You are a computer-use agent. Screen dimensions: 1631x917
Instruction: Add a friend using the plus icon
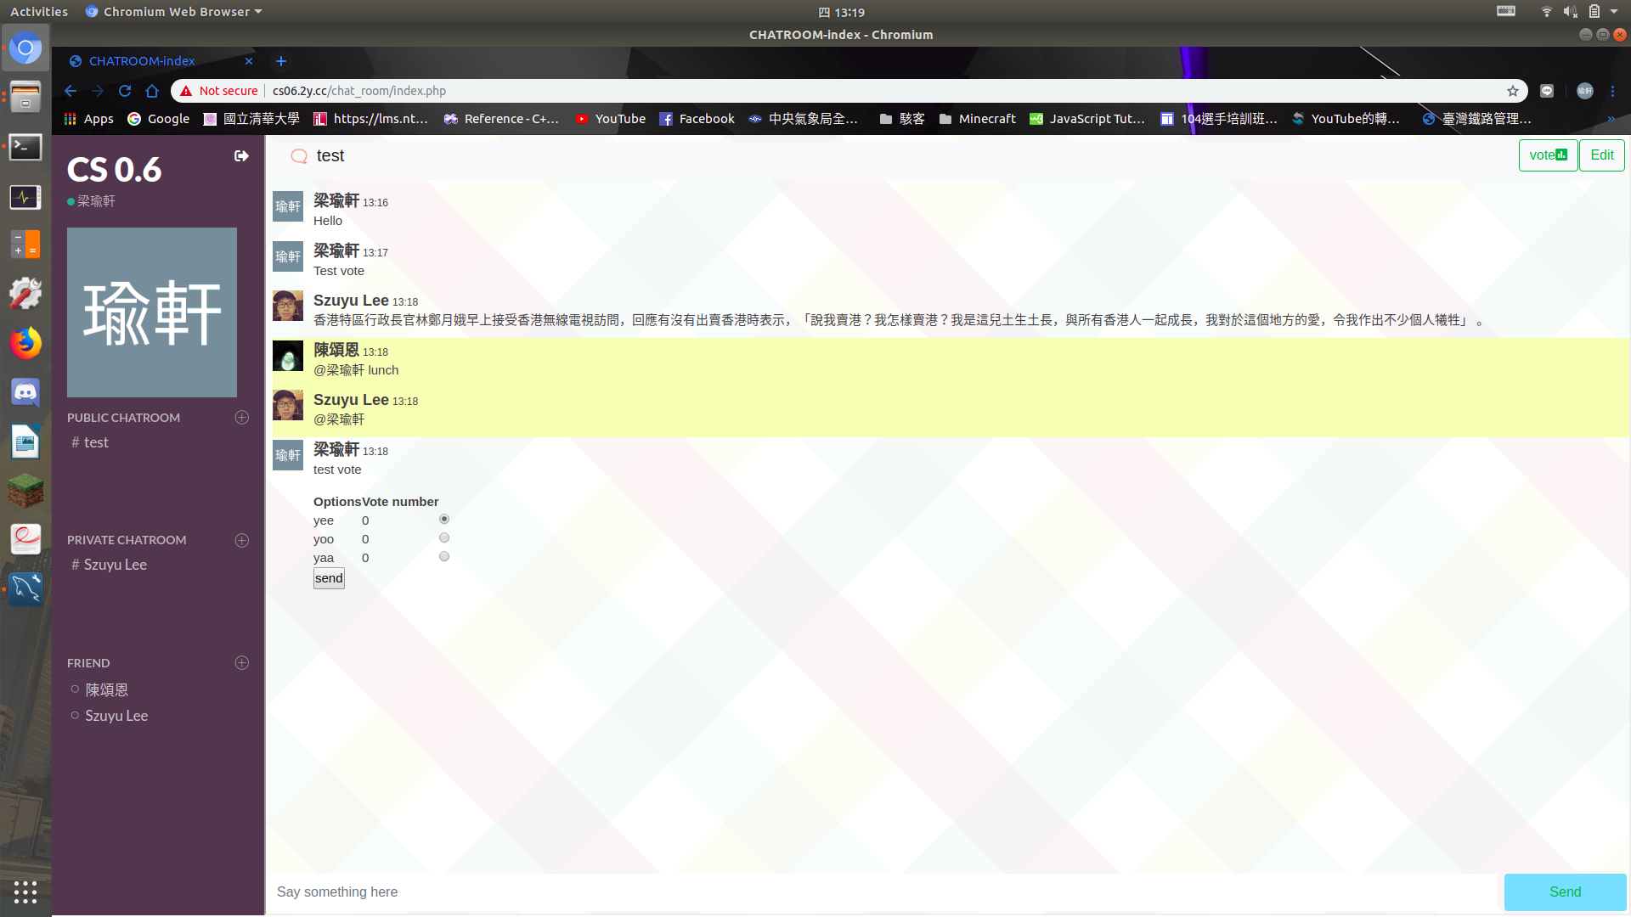[242, 663]
